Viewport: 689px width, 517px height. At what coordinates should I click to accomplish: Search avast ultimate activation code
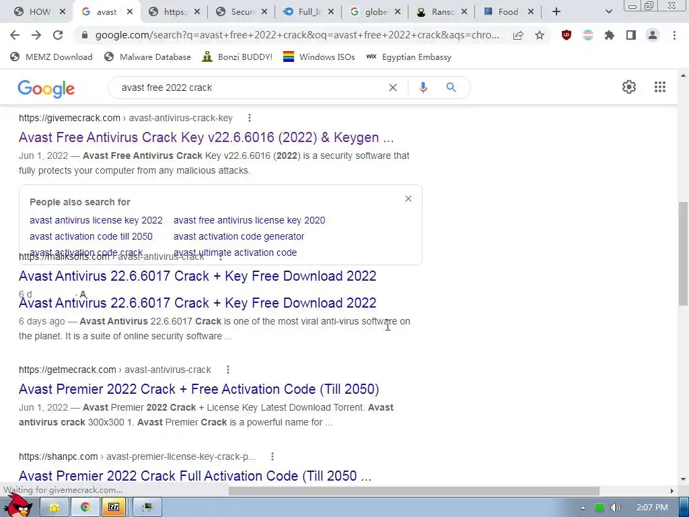[x=235, y=253]
